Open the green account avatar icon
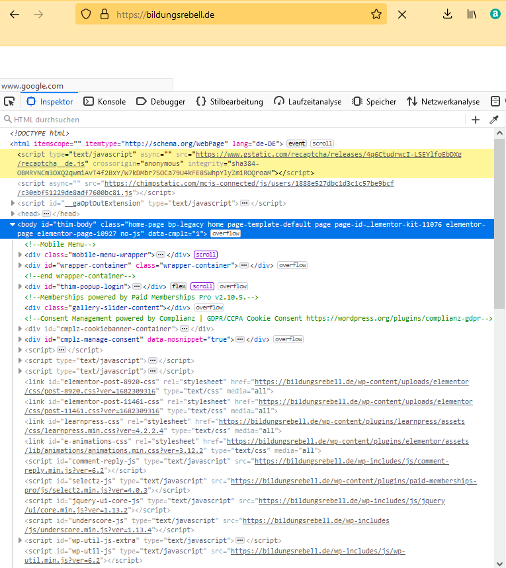 495,14
